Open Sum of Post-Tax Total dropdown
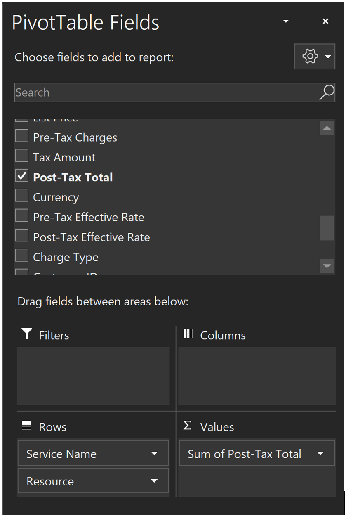Viewport: 346px width, 516px height. click(320, 454)
